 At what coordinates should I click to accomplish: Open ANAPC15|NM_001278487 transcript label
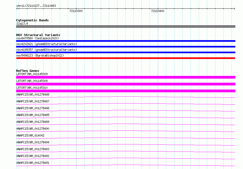33,101
